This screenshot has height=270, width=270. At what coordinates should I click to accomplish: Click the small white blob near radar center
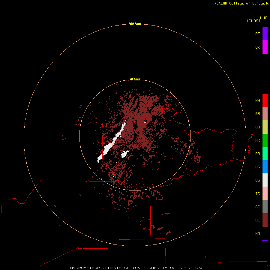pos(124,154)
